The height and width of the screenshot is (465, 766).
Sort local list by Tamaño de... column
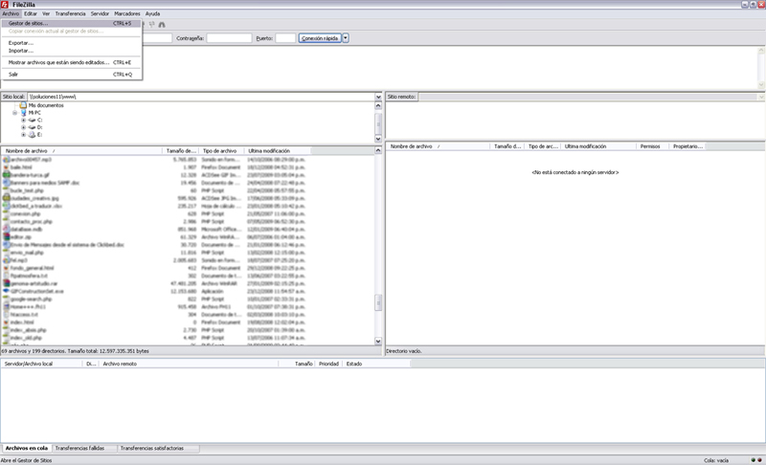(x=181, y=151)
